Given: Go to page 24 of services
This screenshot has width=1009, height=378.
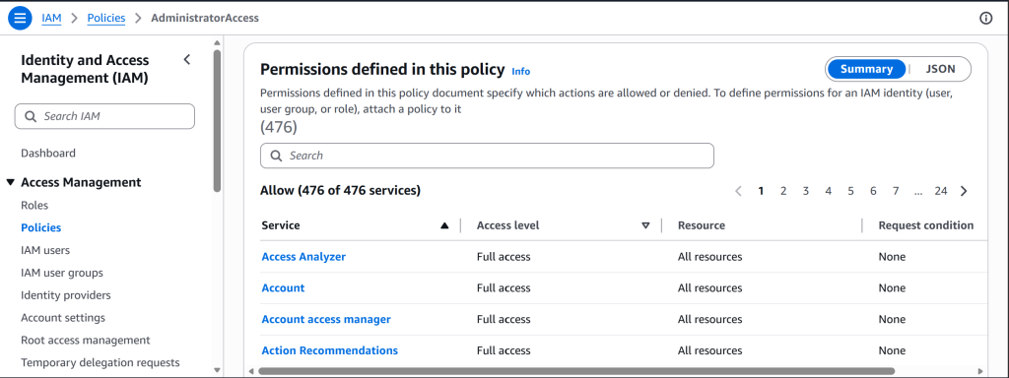Looking at the screenshot, I should point(941,191).
